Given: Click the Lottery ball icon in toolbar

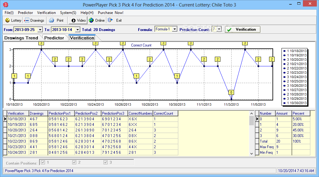Looking at the screenshot, I should click(7, 20).
